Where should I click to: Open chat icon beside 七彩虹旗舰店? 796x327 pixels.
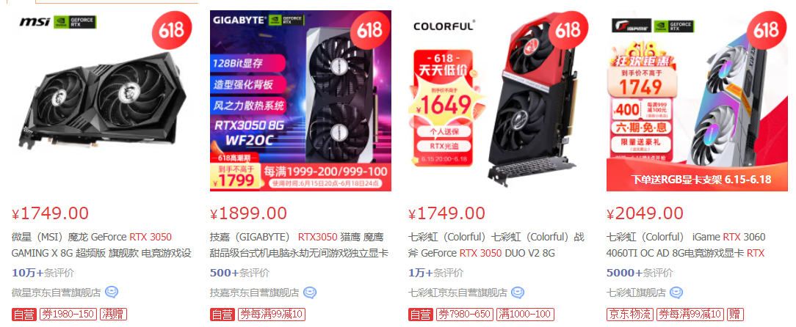(676, 293)
